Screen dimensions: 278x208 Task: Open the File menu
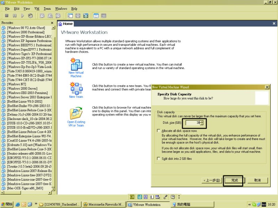click(7, 9)
